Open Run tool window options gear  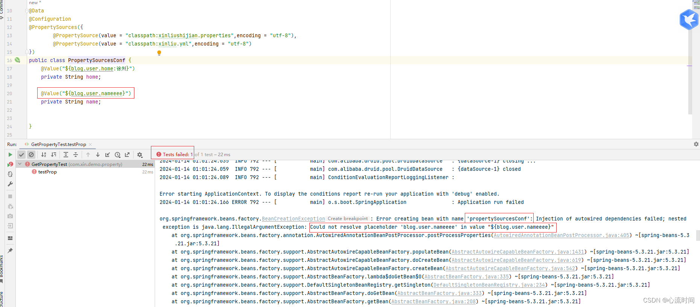[696, 144]
